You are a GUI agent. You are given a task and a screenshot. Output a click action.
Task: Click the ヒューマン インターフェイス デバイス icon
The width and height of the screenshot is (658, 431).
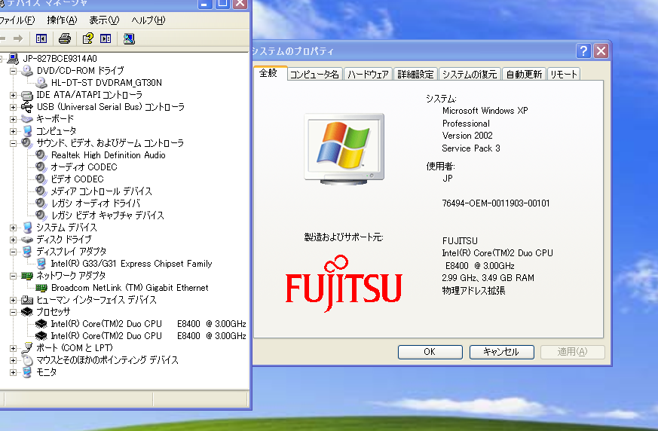(x=27, y=300)
